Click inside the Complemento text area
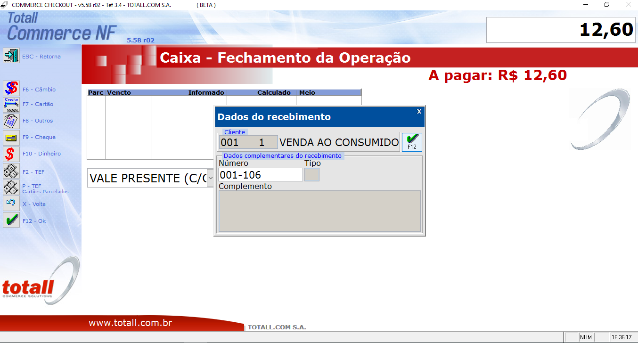 (319, 211)
